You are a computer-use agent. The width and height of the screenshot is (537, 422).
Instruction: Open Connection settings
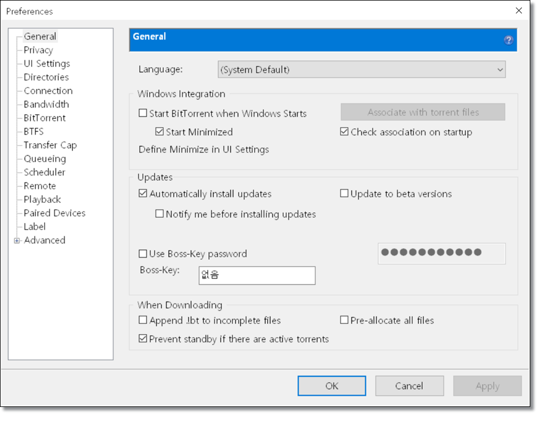(x=48, y=91)
